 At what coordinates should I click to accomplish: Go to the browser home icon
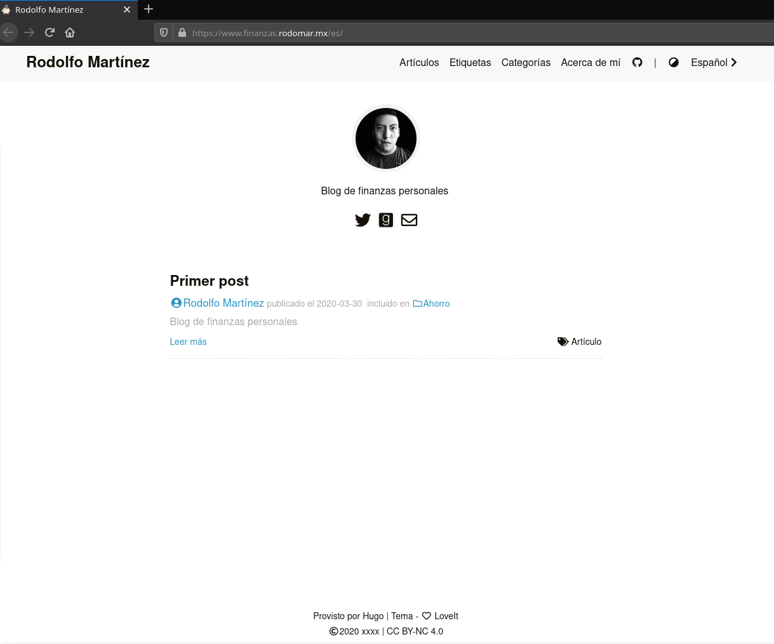[70, 32]
